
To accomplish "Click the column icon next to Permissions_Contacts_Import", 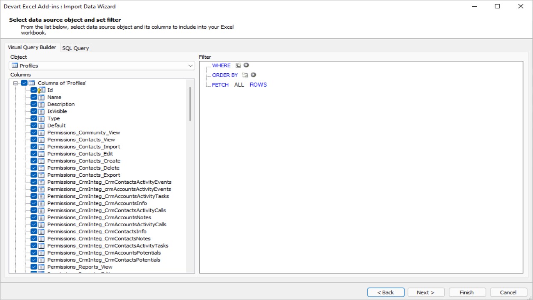I will click(42, 147).
